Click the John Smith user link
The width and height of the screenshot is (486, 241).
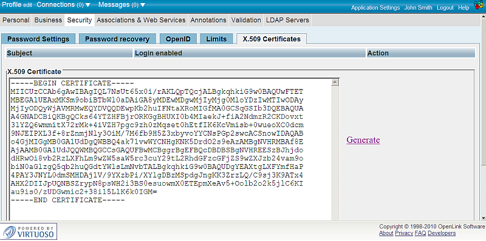(418, 8)
